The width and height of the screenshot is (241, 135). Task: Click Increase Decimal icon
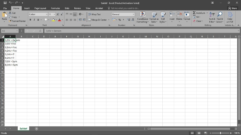(x=129, y=20)
